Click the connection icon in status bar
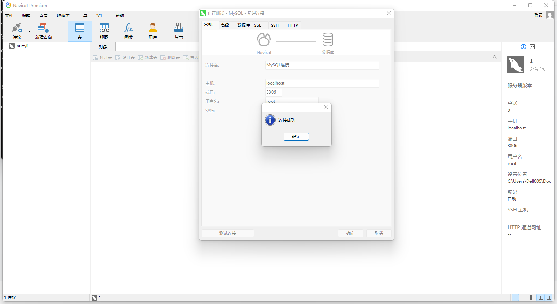 point(94,298)
